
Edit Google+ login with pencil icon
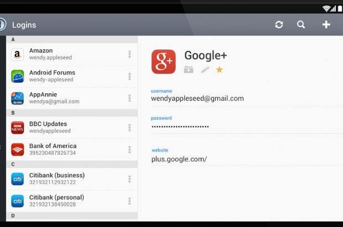(x=205, y=70)
